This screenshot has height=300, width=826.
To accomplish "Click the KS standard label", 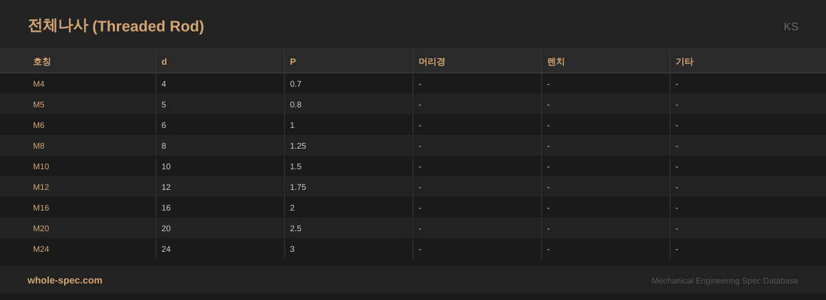I will [790, 27].
